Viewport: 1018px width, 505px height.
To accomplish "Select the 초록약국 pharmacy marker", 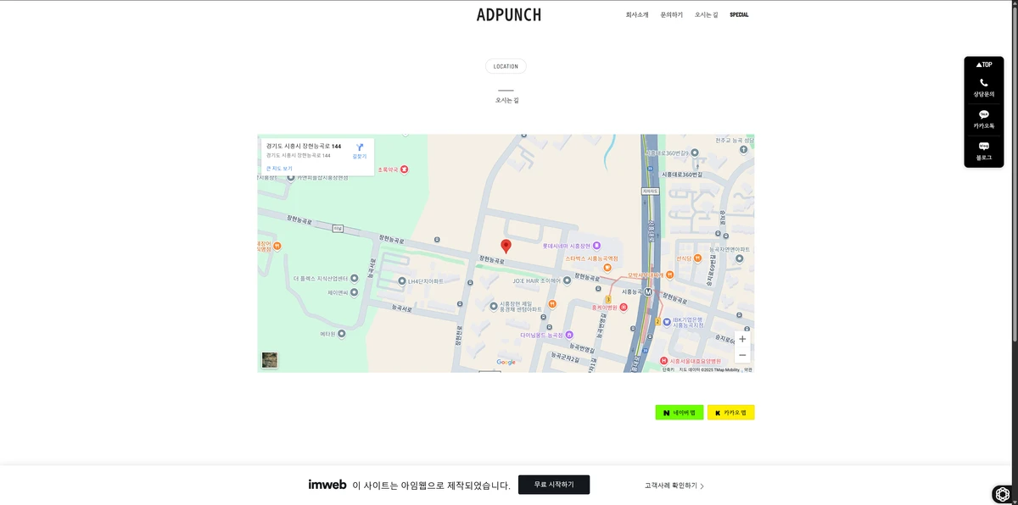I will [405, 169].
